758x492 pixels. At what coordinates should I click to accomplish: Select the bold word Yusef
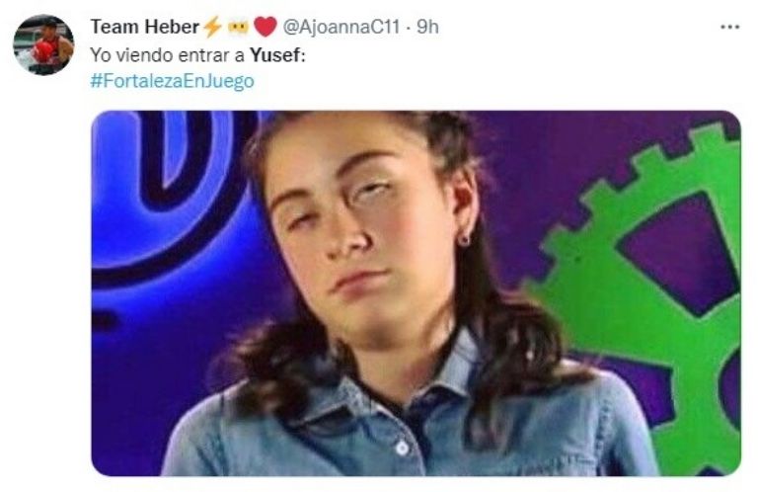tap(274, 55)
